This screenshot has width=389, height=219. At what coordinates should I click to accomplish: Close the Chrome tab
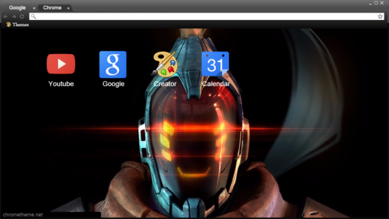(x=68, y=8)
